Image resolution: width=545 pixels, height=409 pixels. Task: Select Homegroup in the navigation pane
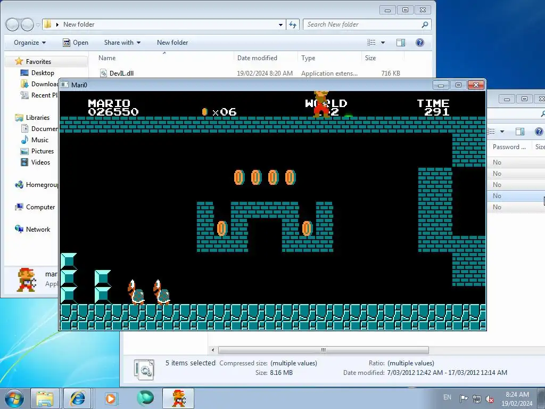(x=36, y=185)
